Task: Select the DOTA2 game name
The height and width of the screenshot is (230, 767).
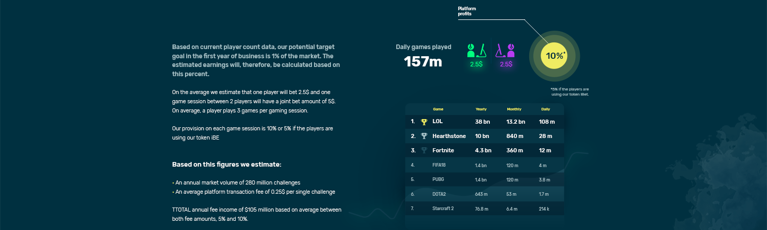Action: click(x=438, y=194)
